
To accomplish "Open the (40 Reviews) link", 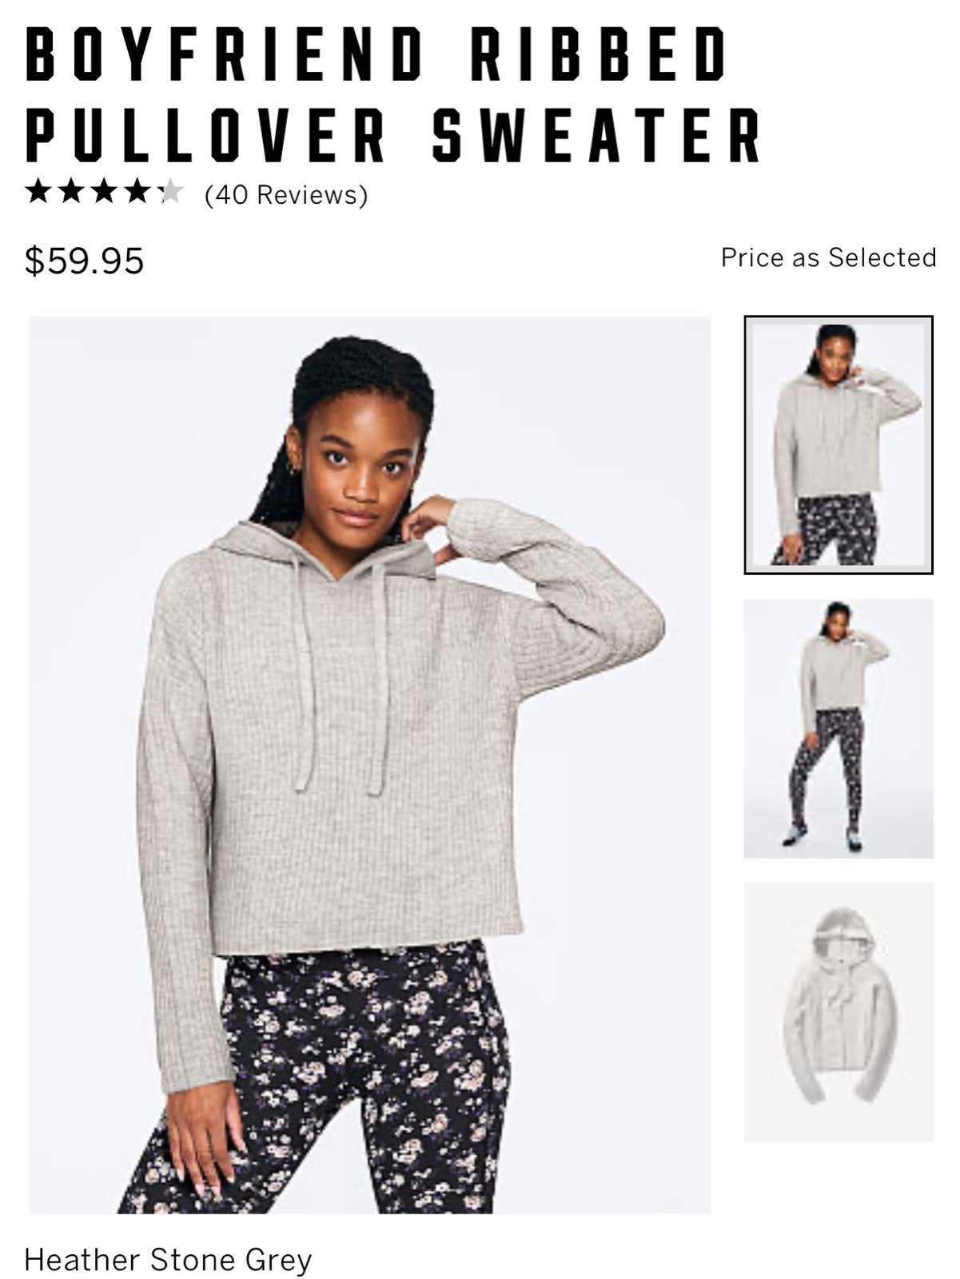I will click(286, 194).
